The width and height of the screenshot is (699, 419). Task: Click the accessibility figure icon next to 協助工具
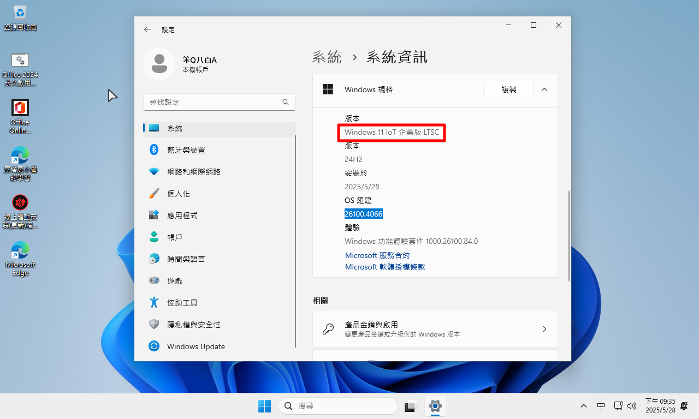click(x=154, y=303)
